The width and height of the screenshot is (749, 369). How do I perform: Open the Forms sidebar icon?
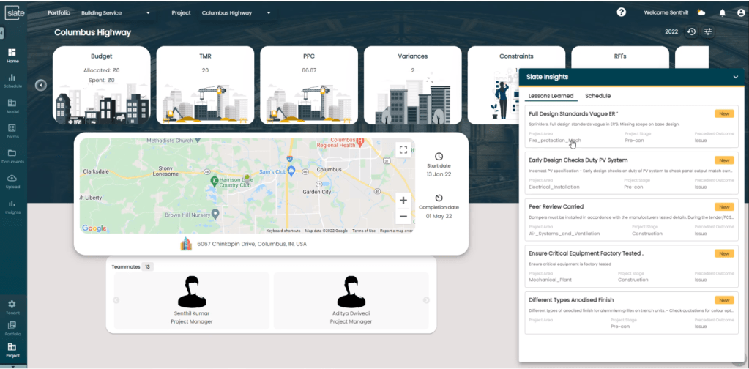tap(12, 130)
